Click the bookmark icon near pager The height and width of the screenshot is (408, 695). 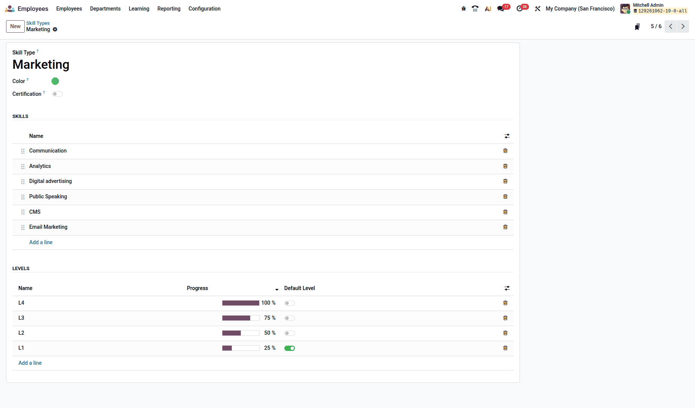[638, 27]
